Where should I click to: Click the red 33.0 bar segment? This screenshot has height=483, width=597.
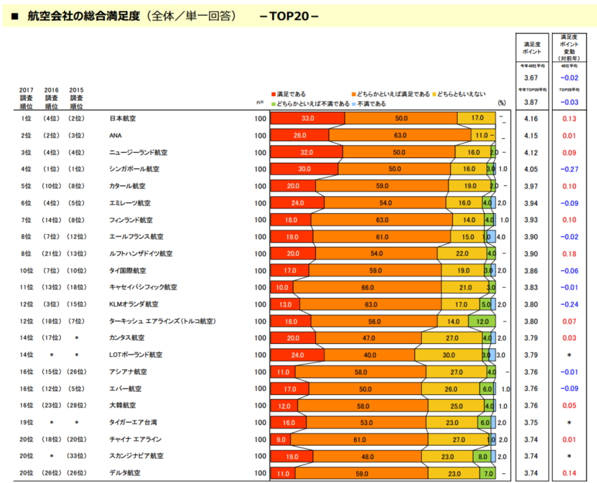308,118
